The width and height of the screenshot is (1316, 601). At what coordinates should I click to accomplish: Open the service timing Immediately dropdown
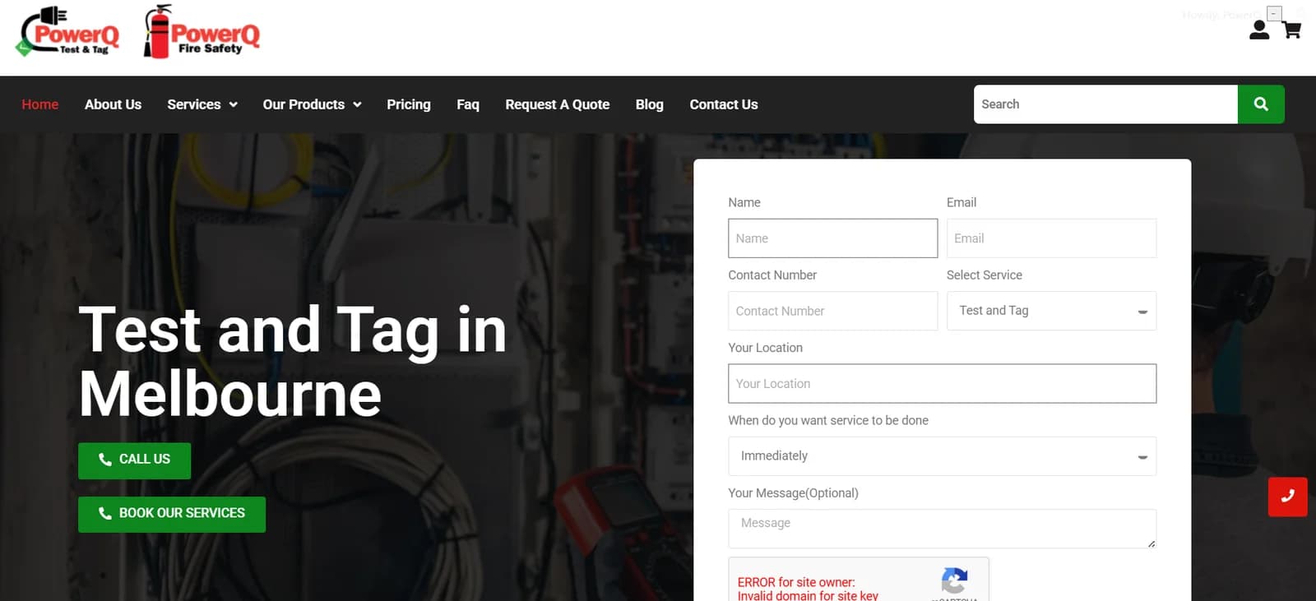click(942, 456)
